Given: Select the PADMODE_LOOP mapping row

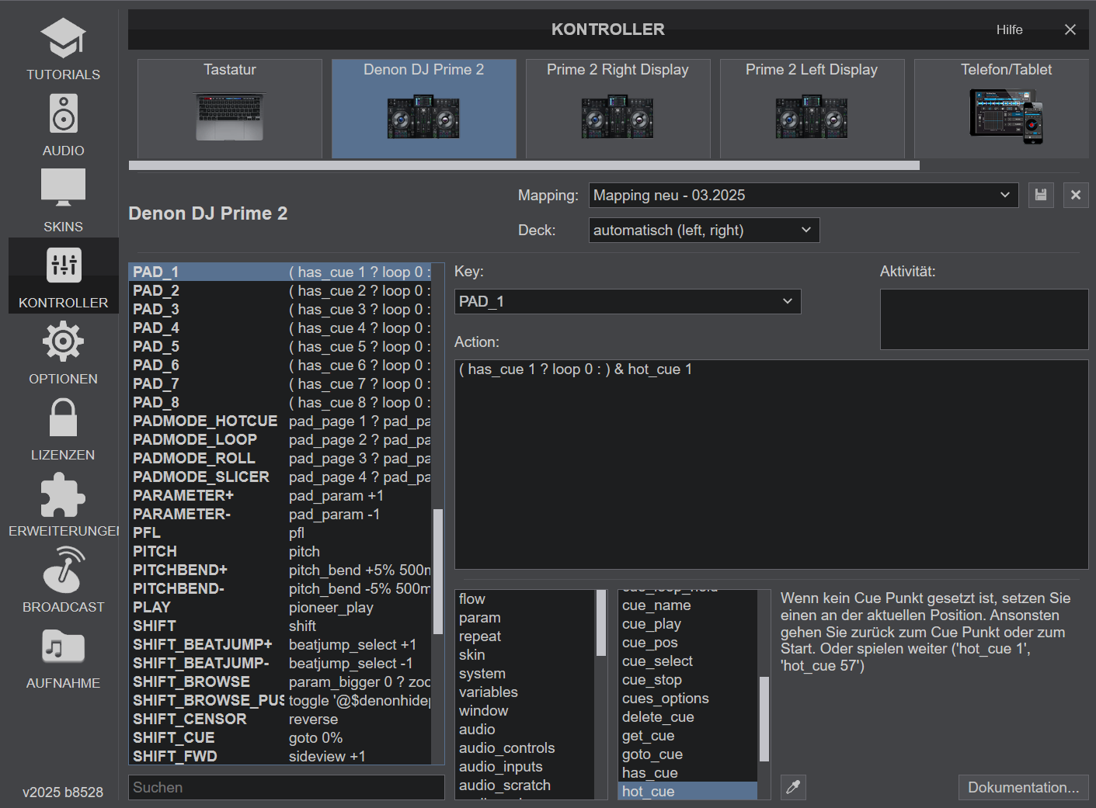Looking at the screenshot, I should tap(280, 439).
